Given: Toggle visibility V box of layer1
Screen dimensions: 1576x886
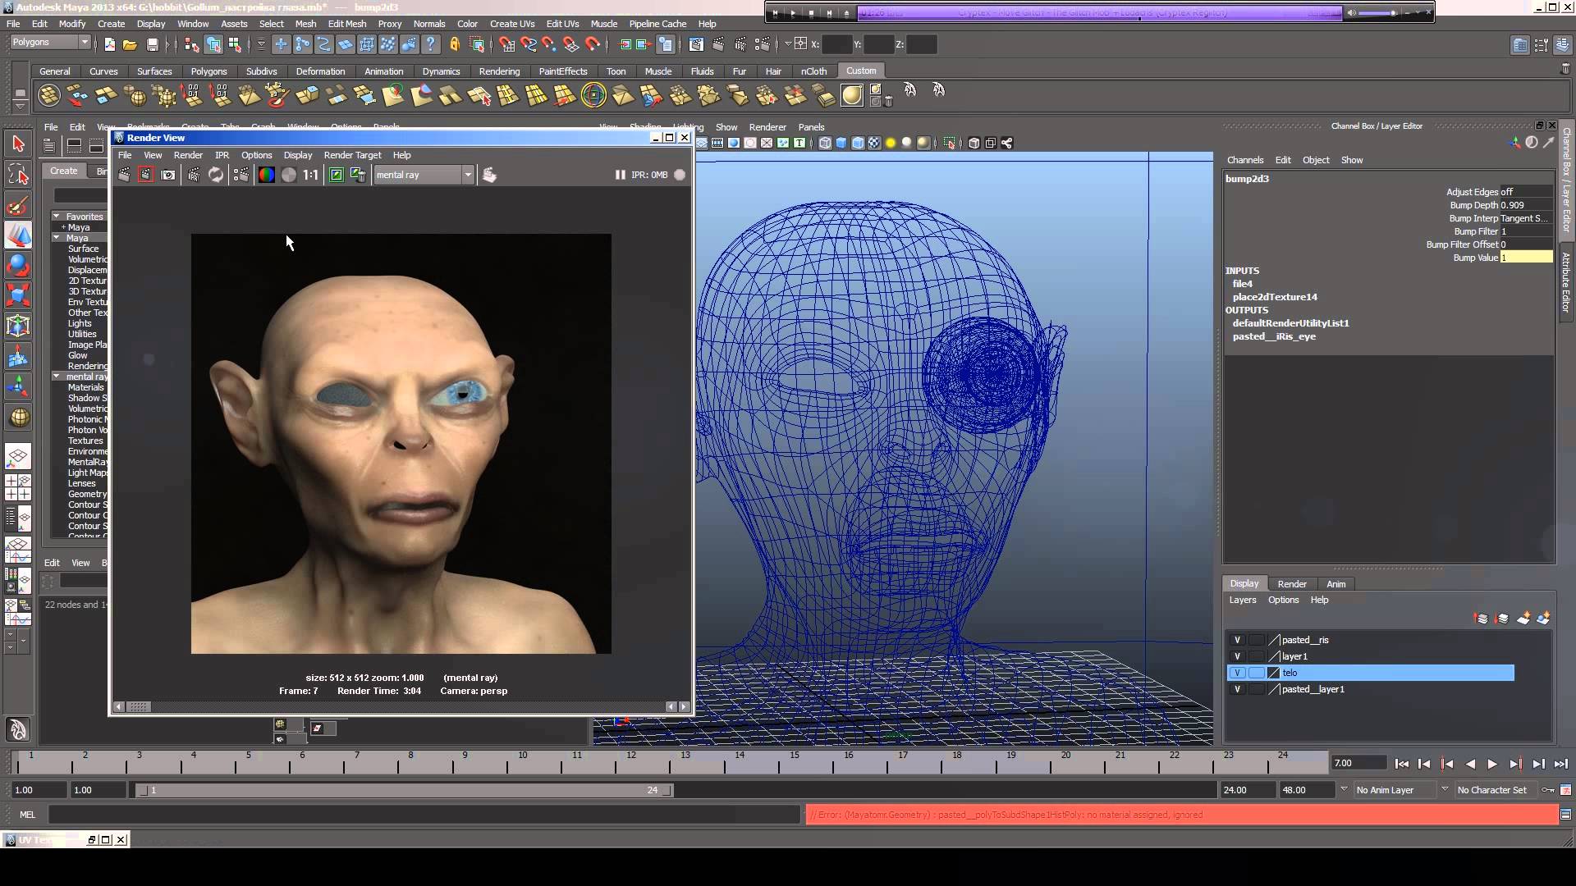Looking at the screenshot, I should tap(1237, 656).
